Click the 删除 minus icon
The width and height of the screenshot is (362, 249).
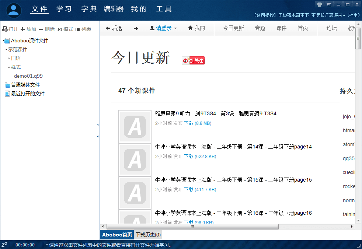(x=41, y=29)
